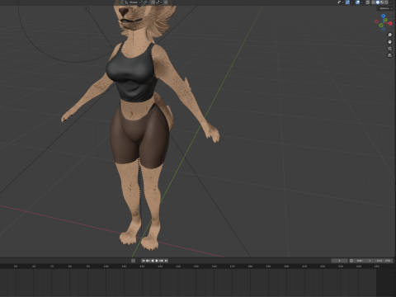Play animation in reverse
This screenshot has height=297, width=396.
153,261
